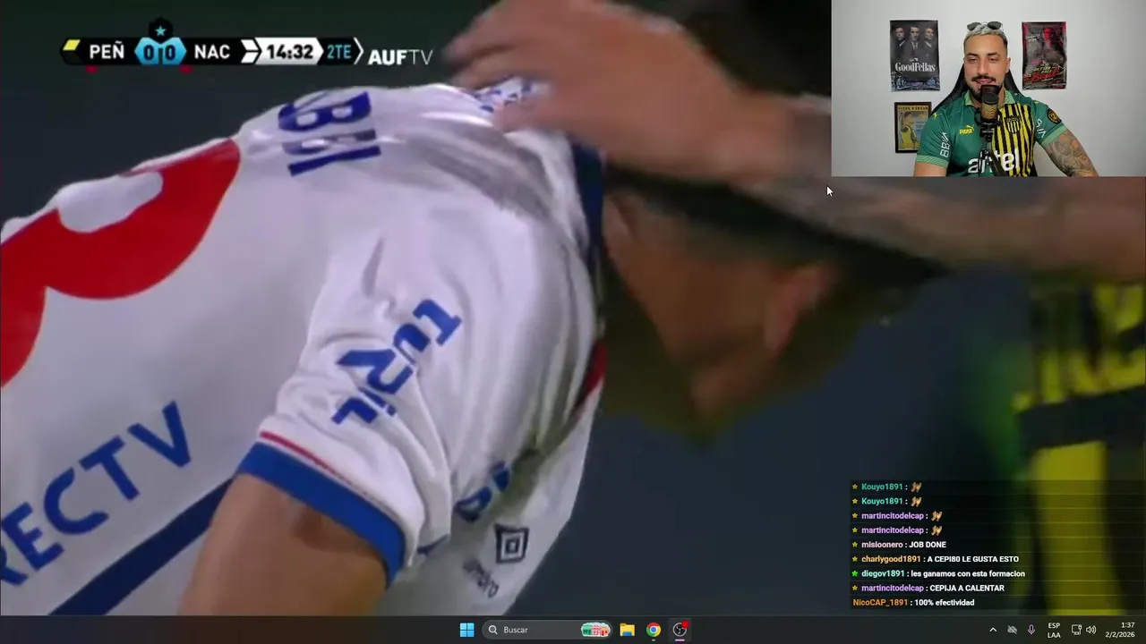Image resolution: width=1146 pixels, height=644 pixels.
Task: Click the 0 0 score display
Action: pyautogui.click(x=160, y=52)
